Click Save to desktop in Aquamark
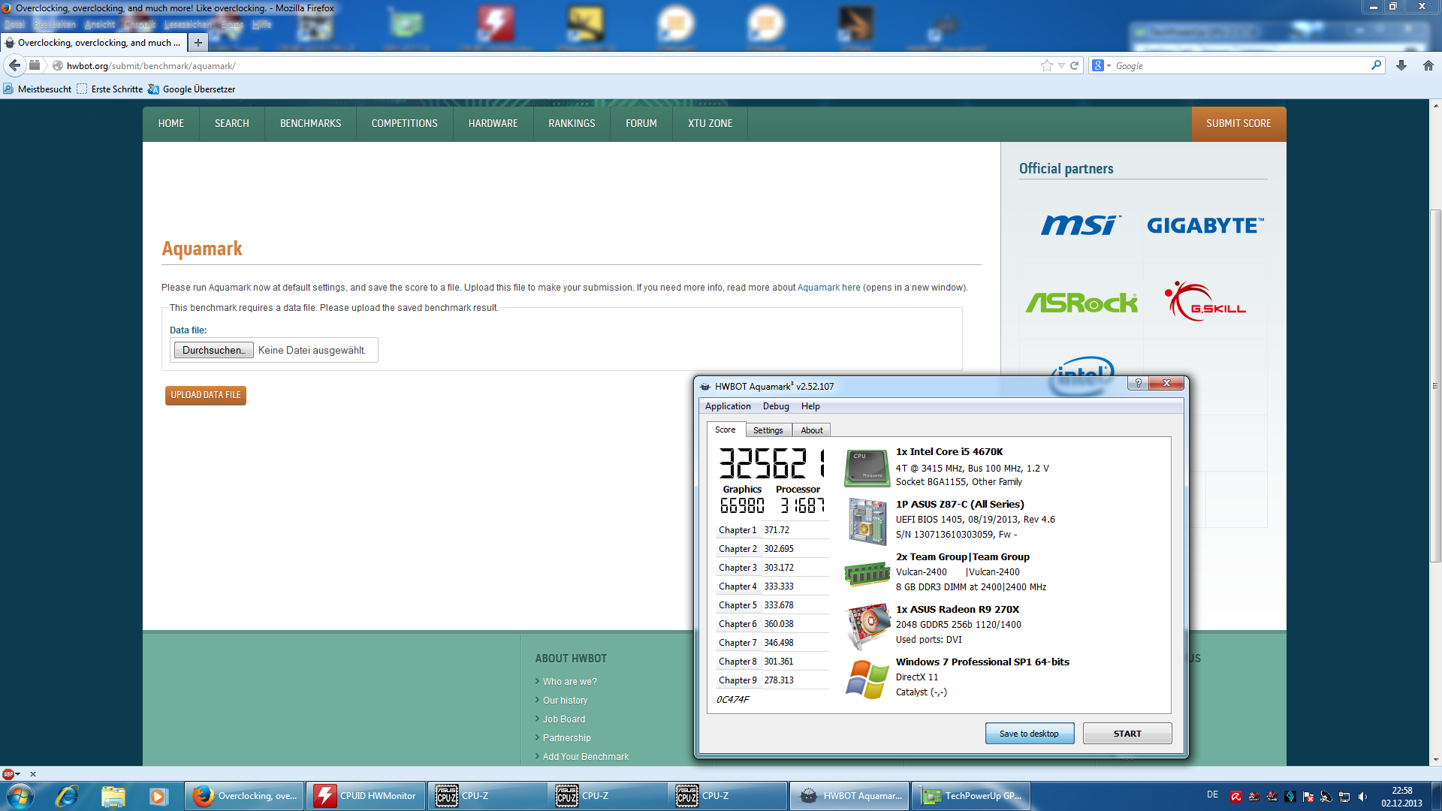Viewport: 1442px width, 811px height. pyautogui.click(x=1029, y=734)
